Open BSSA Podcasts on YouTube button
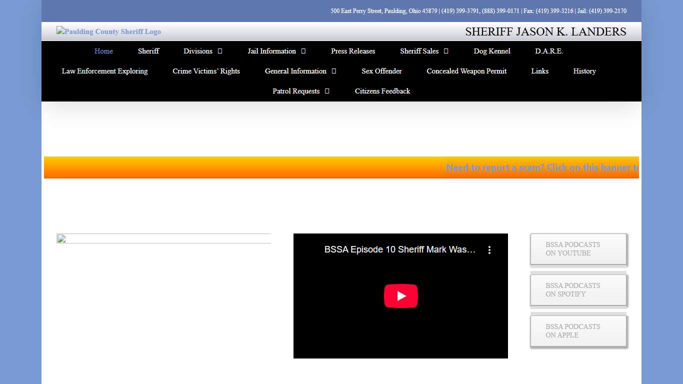The image size is (683, 384). click(578, 249)
